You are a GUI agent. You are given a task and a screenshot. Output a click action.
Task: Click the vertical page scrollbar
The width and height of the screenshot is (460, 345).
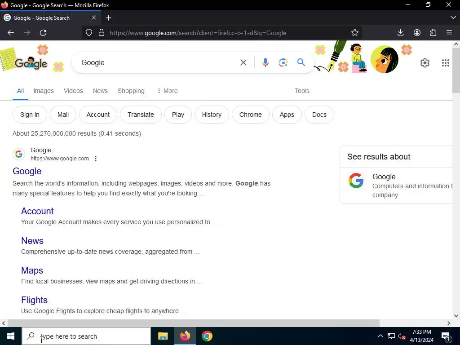(456, 71)
